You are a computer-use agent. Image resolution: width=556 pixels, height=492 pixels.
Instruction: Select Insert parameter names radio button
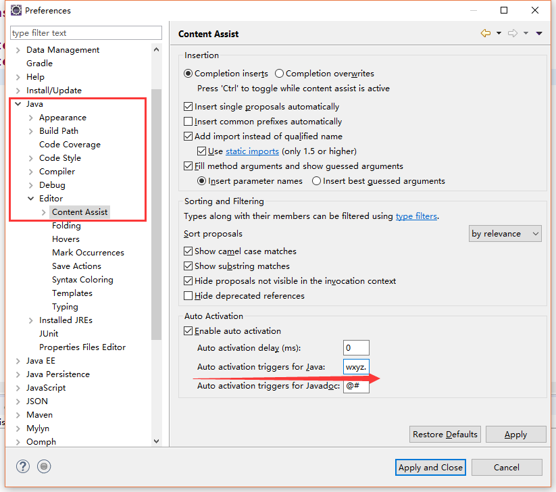coord(202,181)
